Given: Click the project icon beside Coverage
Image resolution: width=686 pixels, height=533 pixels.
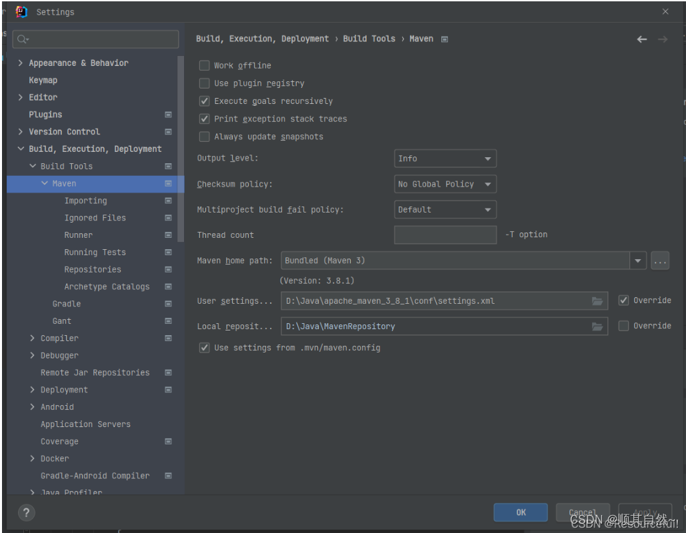Looking at the screenshot, I should point(168,441).
